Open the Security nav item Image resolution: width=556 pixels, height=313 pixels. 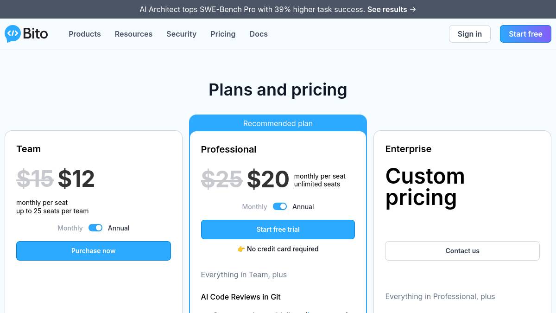[x=181, y=34]
